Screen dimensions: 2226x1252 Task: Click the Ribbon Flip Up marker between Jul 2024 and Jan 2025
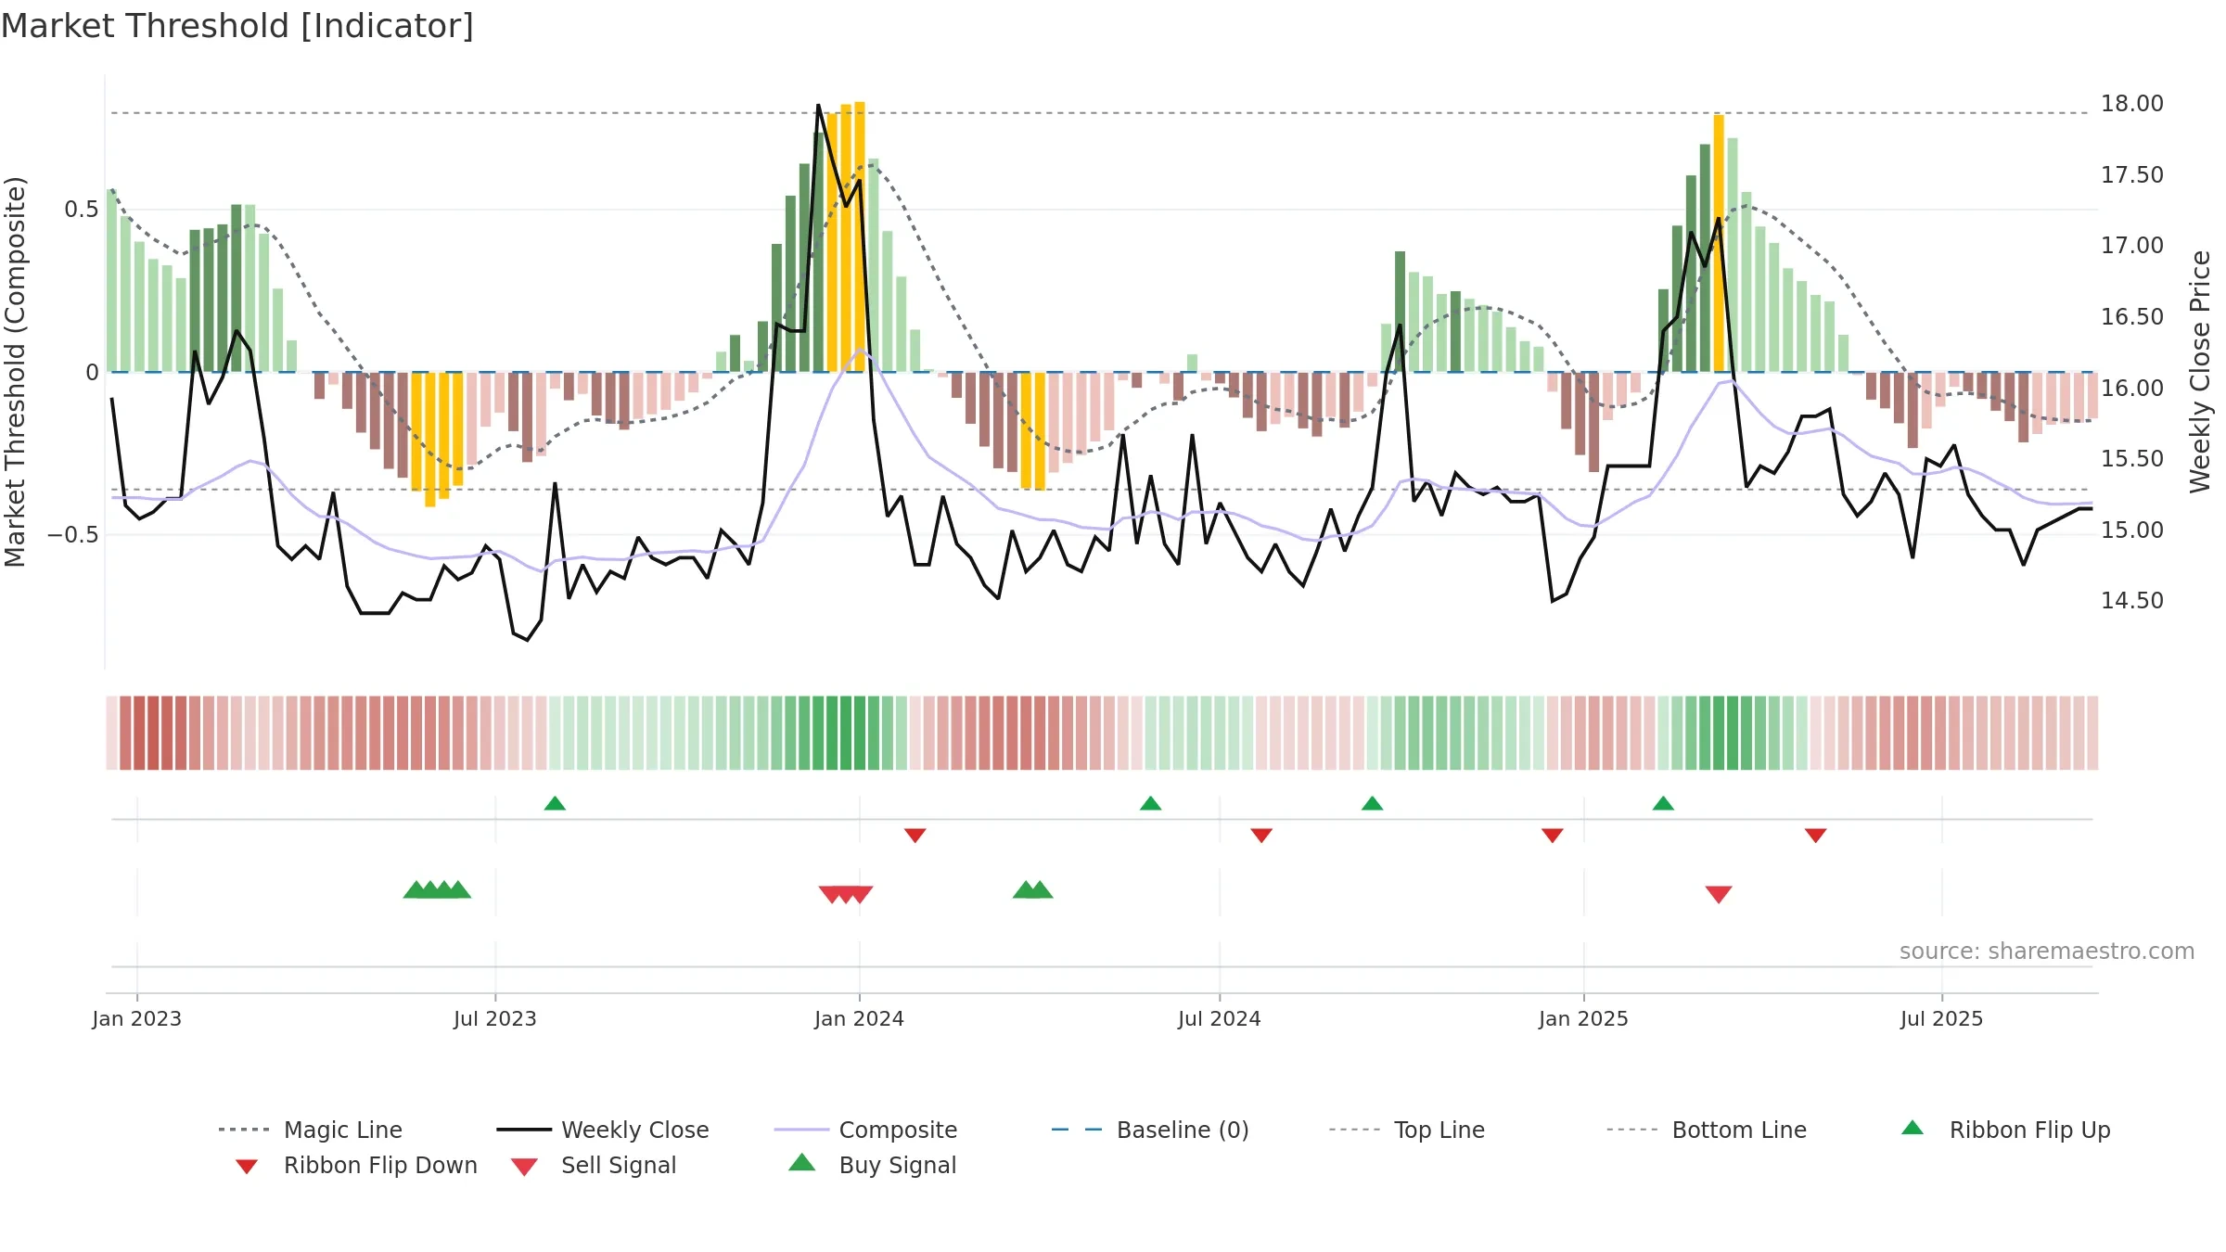[1373, 803]
